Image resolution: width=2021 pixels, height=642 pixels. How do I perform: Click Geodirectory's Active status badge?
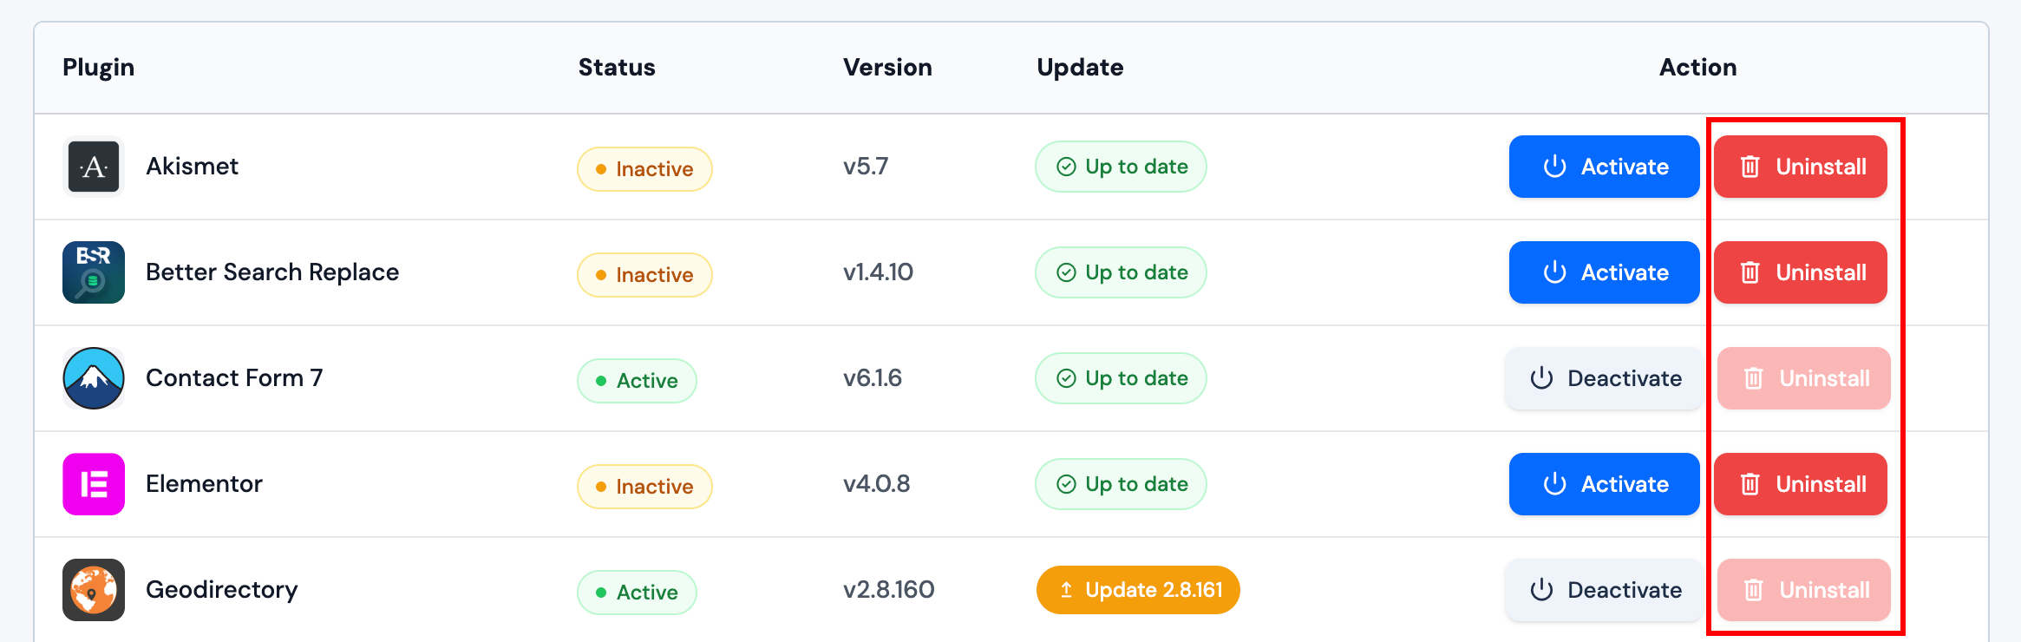(x=637, y=593)
